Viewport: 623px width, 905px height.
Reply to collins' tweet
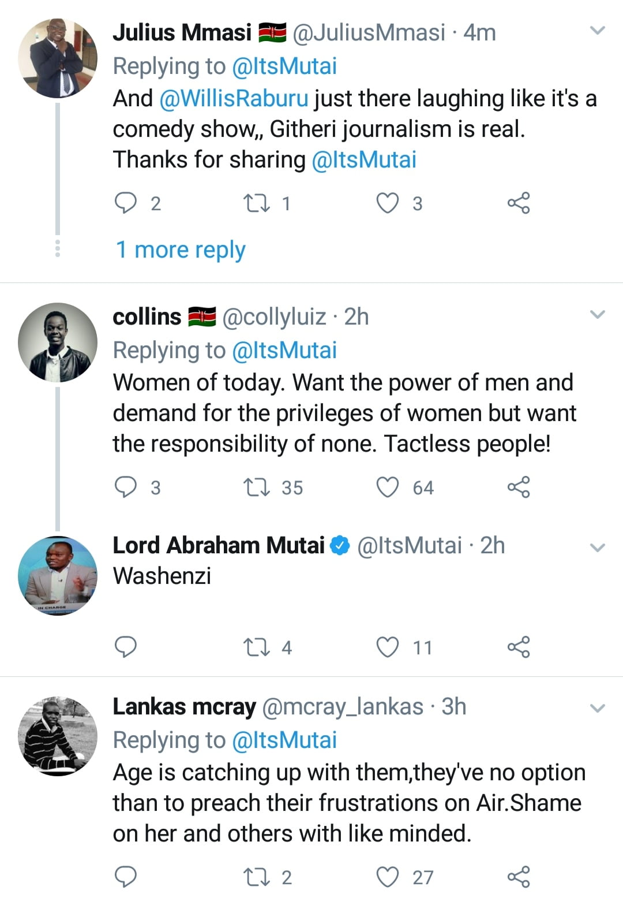tap(126, 487)
